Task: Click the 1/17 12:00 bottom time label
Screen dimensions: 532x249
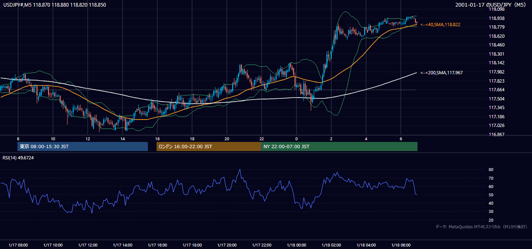Action: 88,245
